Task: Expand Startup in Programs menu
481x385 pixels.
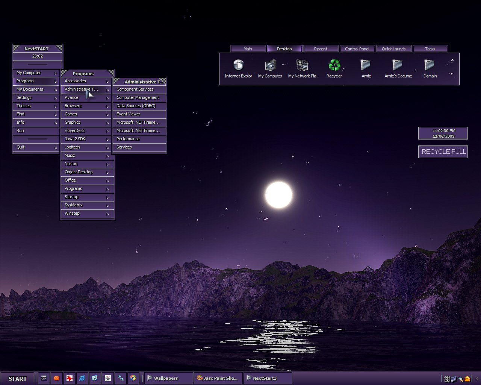Action: (x=87, y=197)
